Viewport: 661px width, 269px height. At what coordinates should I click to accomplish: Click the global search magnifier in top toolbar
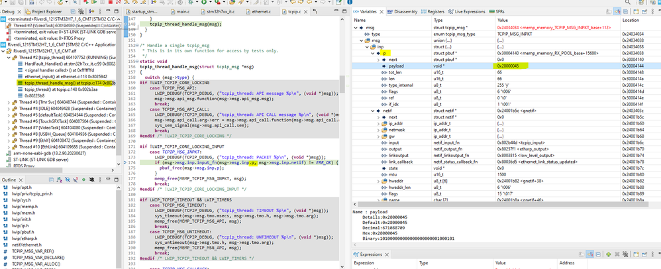point(628,2)
